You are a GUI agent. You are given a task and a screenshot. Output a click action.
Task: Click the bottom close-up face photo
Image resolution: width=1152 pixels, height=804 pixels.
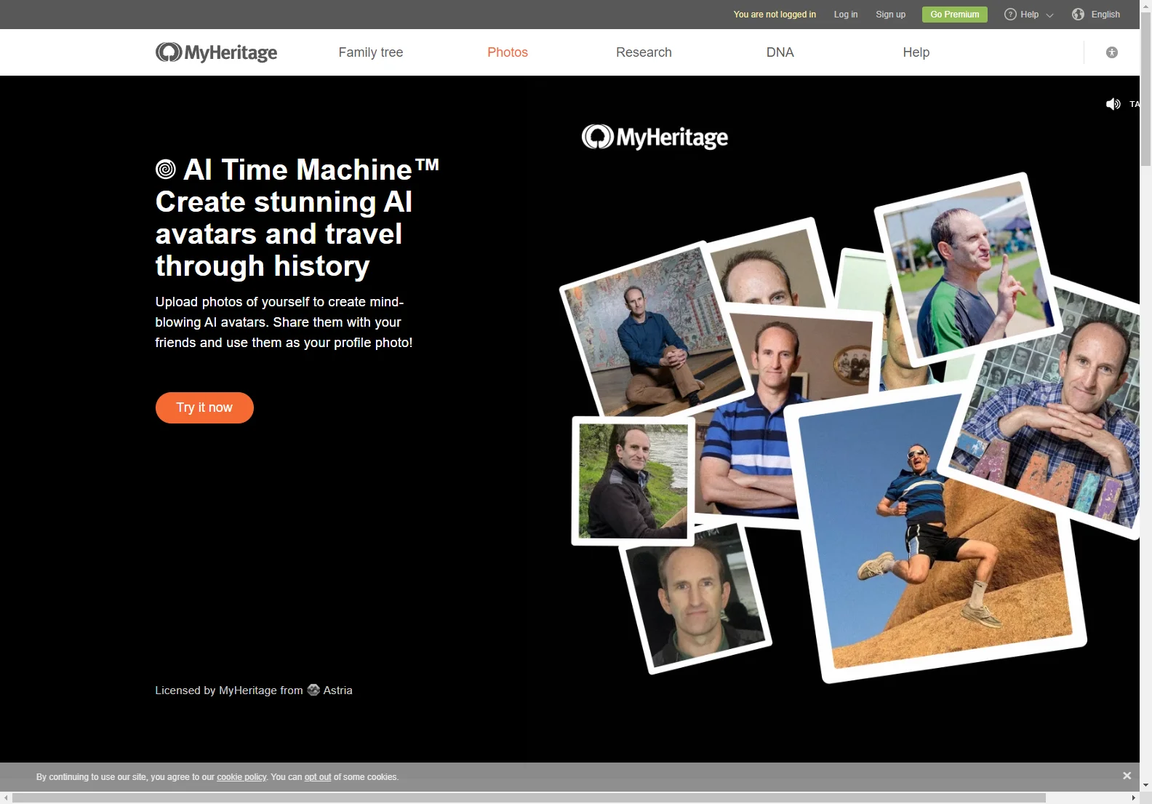[x=695, y=600]
